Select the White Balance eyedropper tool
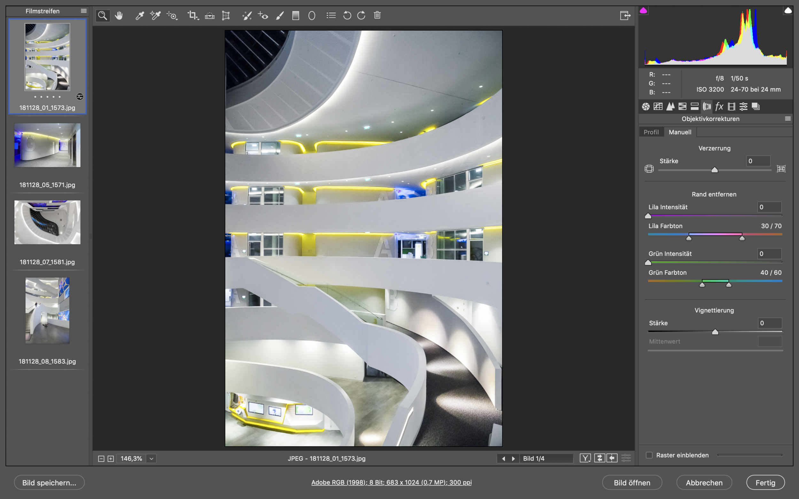The height and width of the screenshot is (499, 799). (140, 16)
